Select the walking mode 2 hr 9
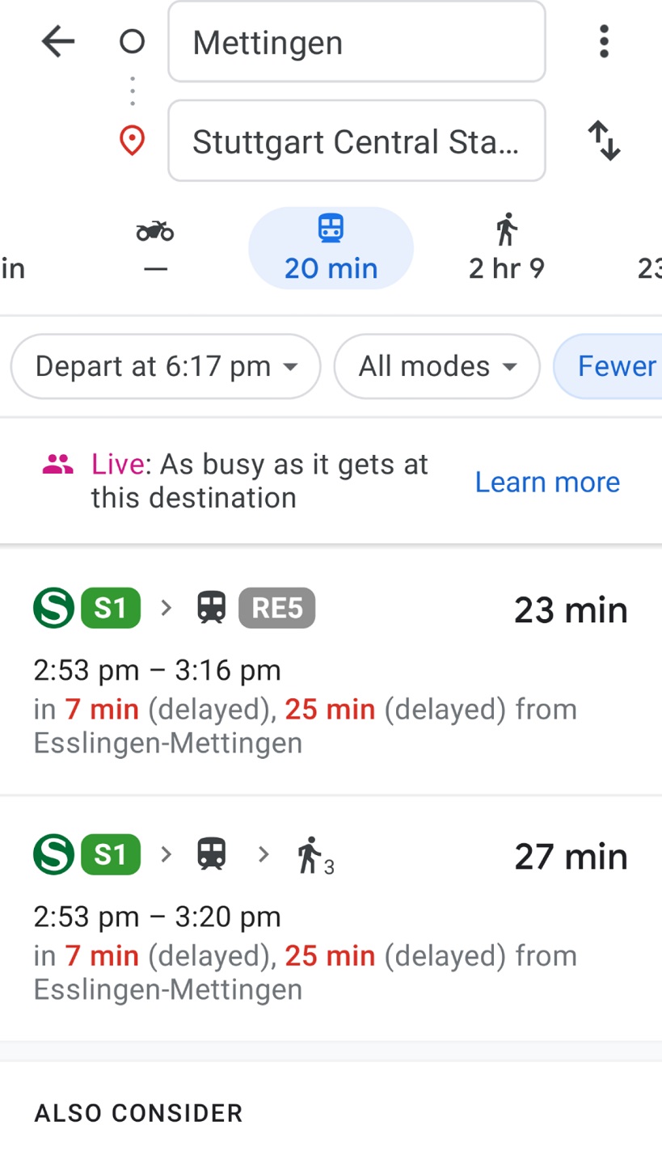Image resolution: width=662 pixels, height=1159 pixels. (x=507, y=248)
